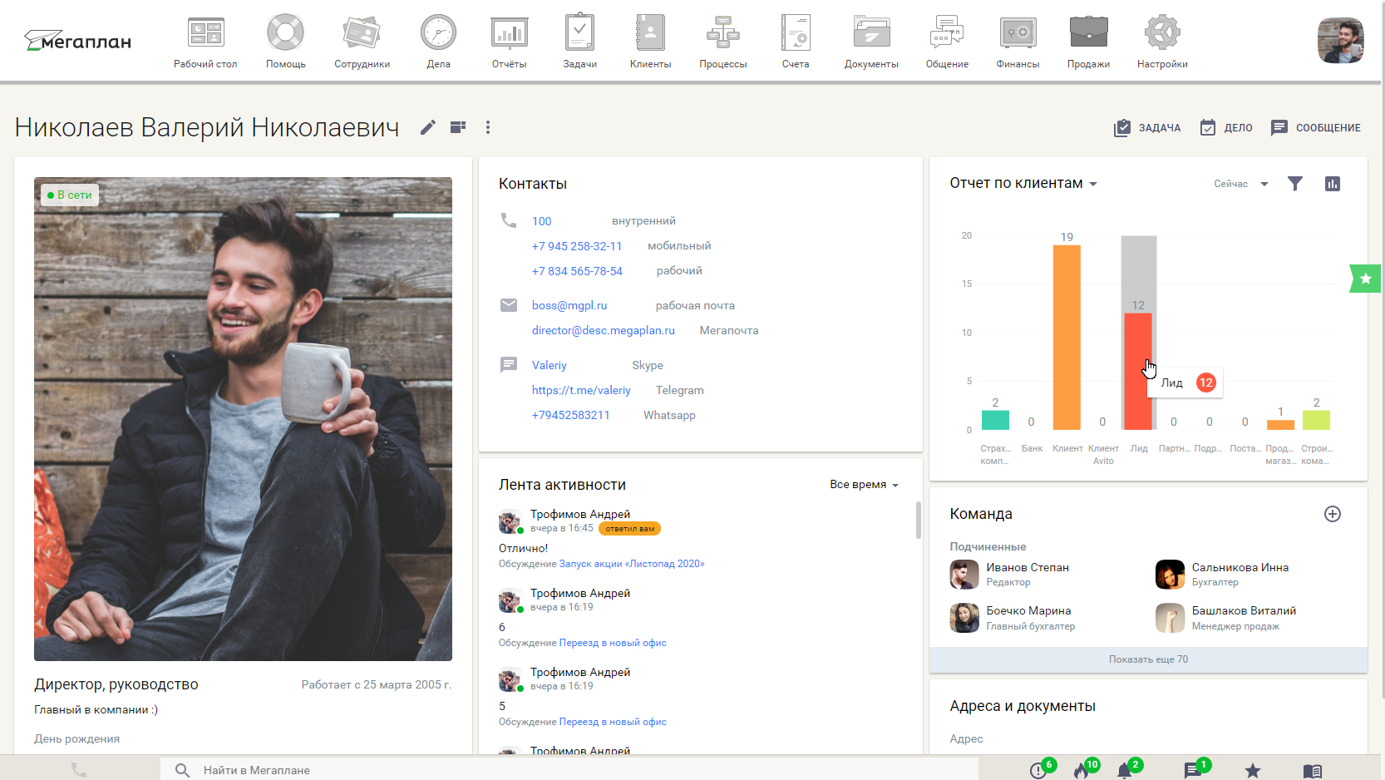The height and width of the screenshot is (780, 1385).
Task: Open favorites star in bottom bar
Action: 1252,771
